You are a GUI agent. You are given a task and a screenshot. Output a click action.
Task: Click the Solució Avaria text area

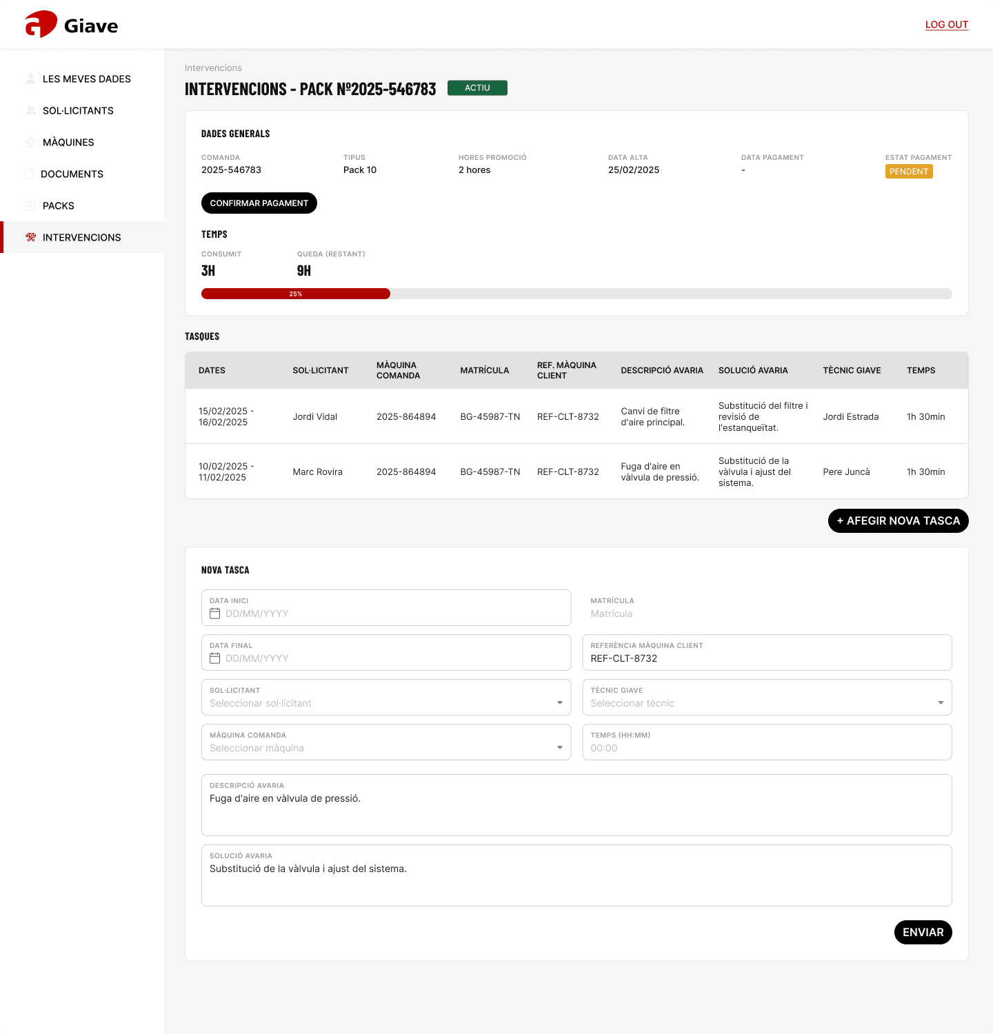[576, 875]
